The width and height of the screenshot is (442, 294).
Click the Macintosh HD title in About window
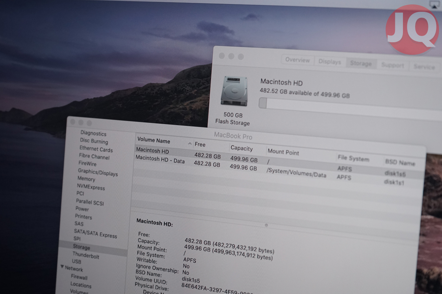click(281, 82)
